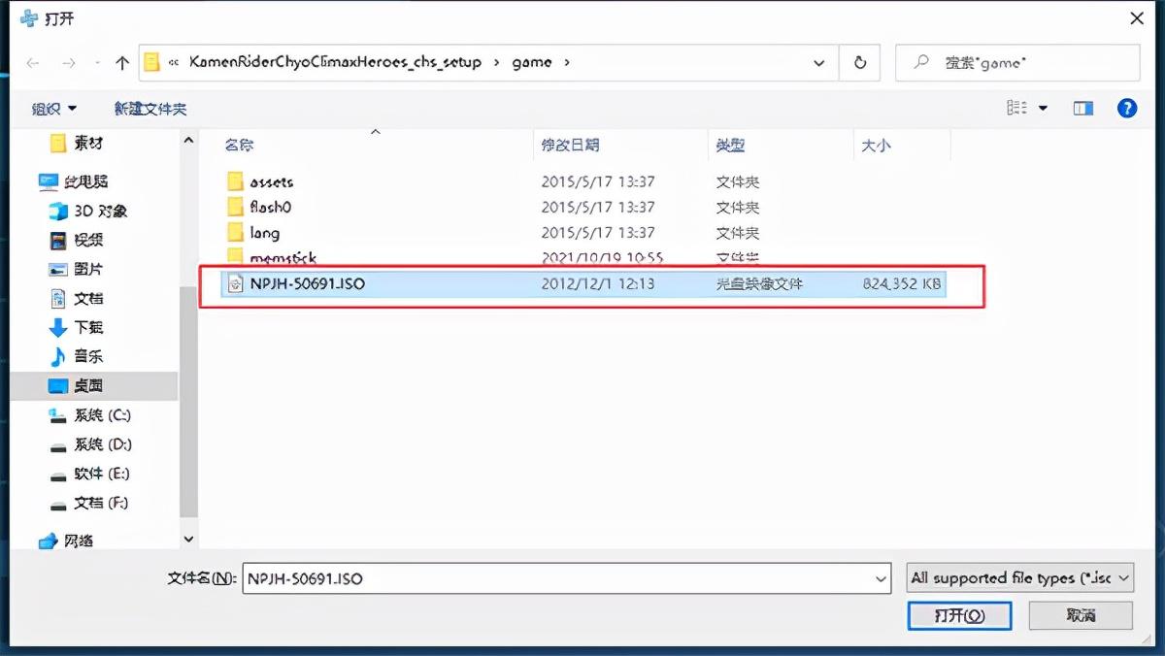The image size is (1165, 656).
Task: Open file name combo box dropdown
Action: (x=881, y=578)
